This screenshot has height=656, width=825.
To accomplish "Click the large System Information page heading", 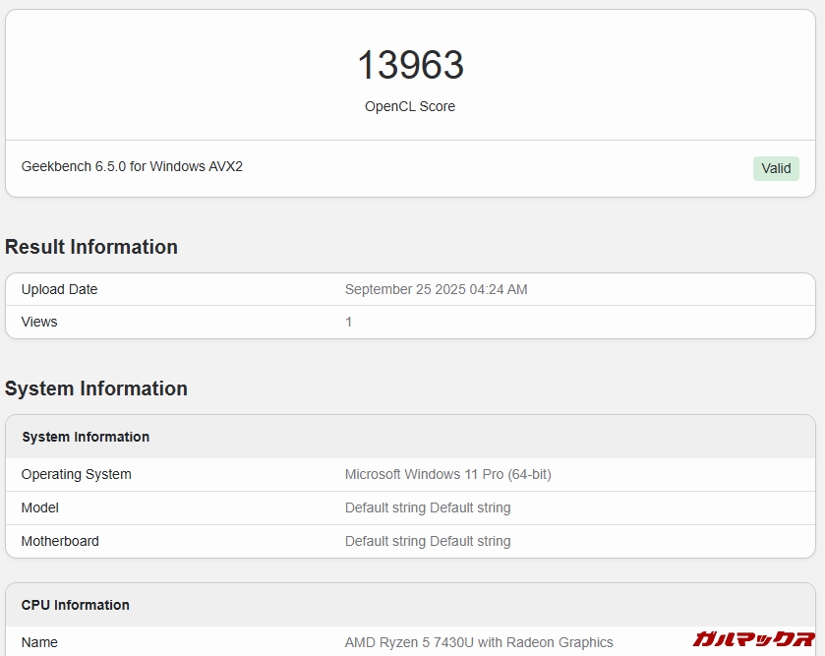I will (96, 388).
